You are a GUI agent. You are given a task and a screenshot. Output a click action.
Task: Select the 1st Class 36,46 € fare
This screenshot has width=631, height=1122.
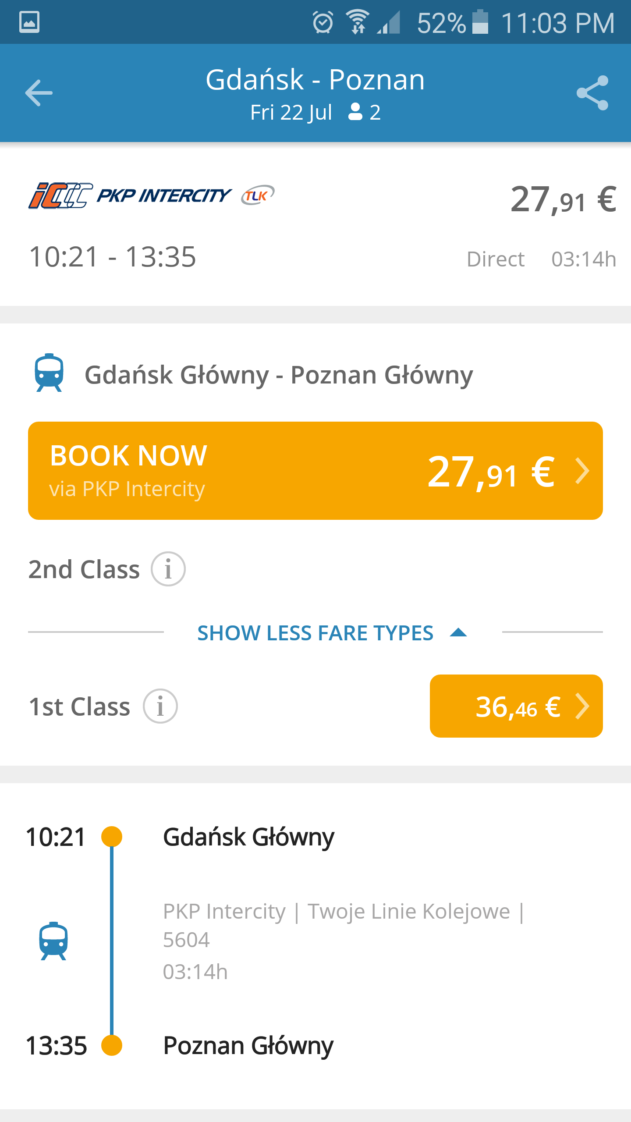coord(516,706)
